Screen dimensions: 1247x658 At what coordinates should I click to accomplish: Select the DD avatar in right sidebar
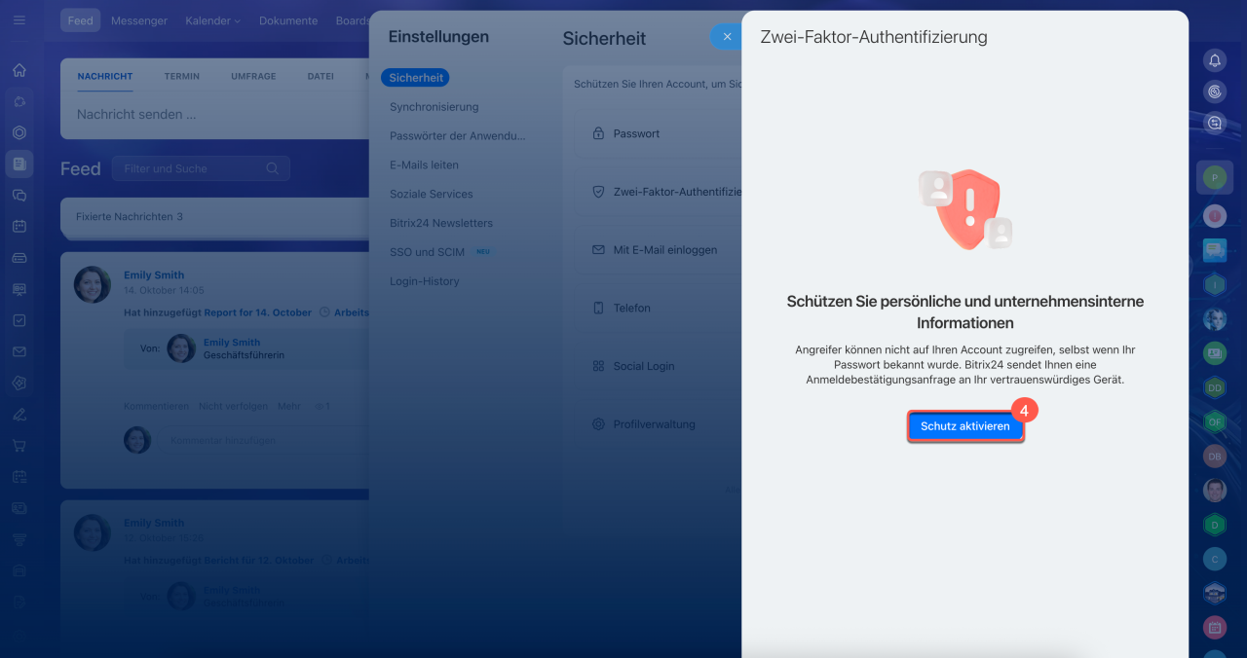(1214, 387)
